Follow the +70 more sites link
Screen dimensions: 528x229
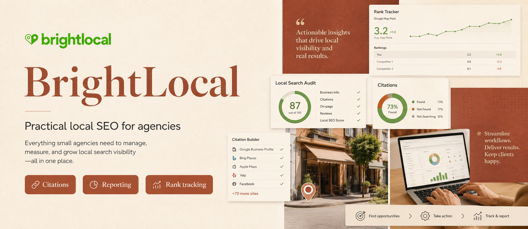click(245, 194)
